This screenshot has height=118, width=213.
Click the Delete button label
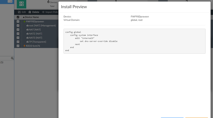(35, 12)
